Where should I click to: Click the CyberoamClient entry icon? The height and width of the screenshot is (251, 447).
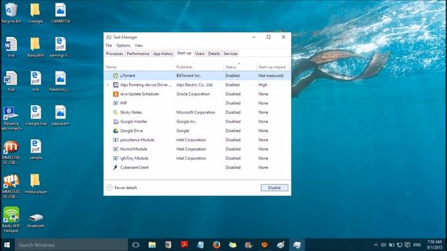point(115,167)
